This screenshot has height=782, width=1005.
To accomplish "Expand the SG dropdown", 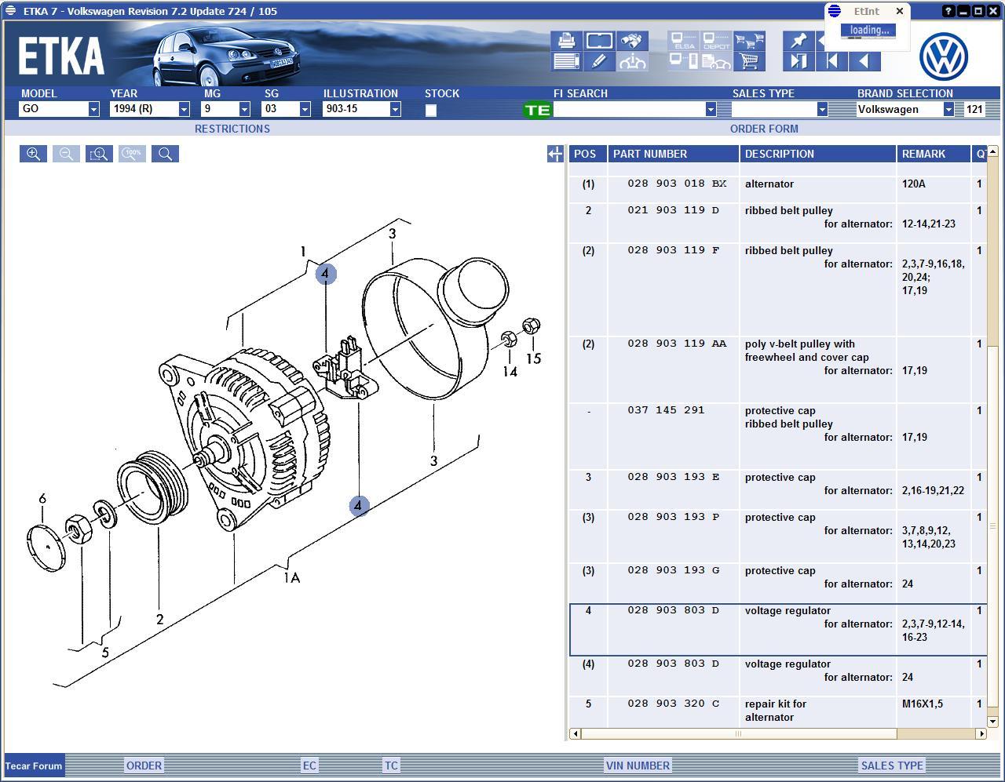I will (x=305, y=109).
